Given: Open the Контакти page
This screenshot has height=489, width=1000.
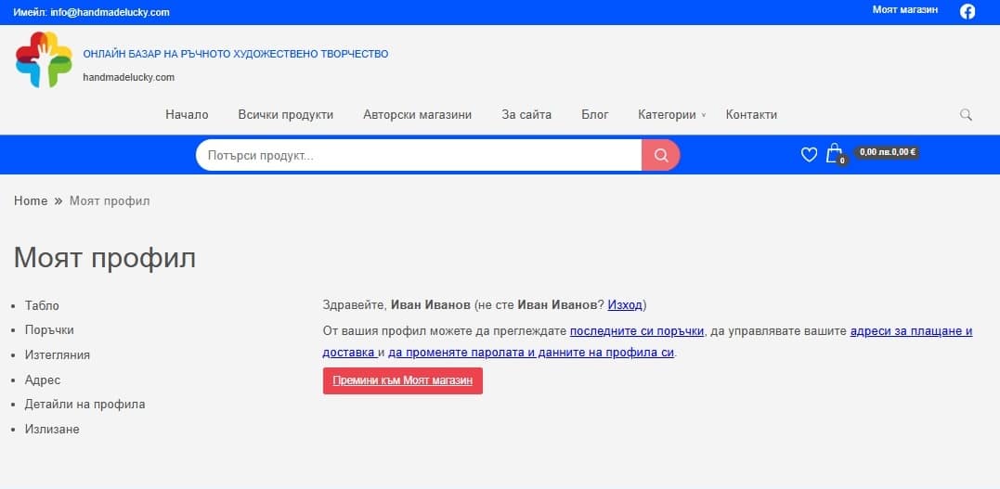Looking at the screenshot, I should pos(751,115).
